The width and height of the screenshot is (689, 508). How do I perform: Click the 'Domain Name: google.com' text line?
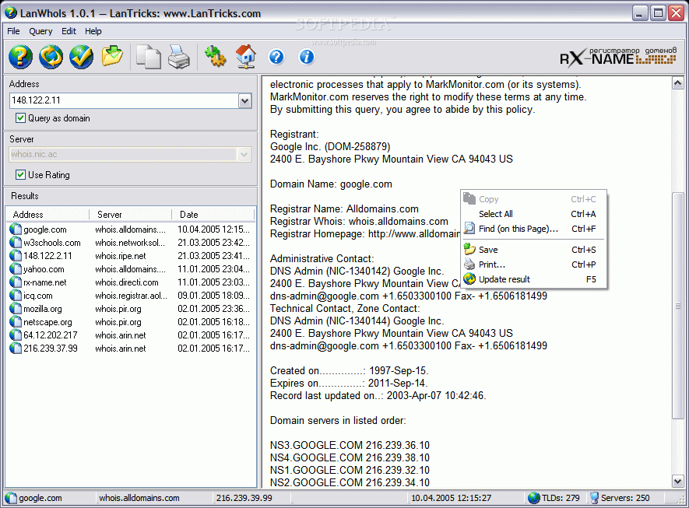[331, 184]
